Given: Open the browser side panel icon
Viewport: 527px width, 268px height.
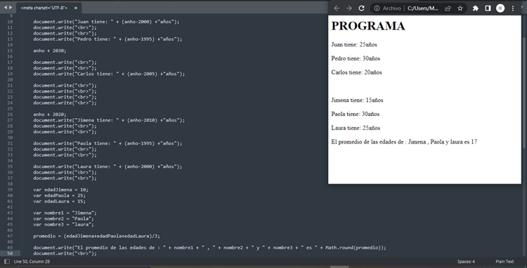Looking at the screenshot, I should [x=488, y=8].
